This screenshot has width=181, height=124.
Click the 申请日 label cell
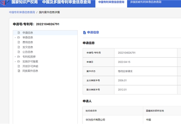[x=98, y=62]
